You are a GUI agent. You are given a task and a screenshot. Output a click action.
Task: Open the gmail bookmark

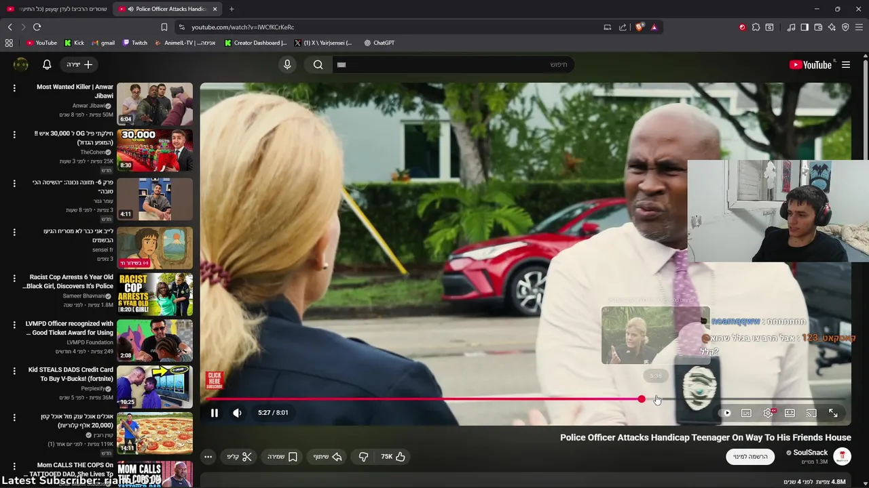coord(103,43)
